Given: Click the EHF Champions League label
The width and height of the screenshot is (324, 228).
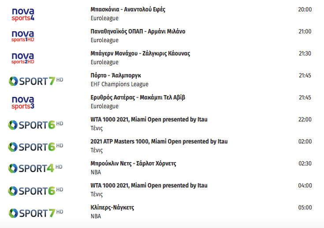Looking at the screenshot, I should 119,84.
